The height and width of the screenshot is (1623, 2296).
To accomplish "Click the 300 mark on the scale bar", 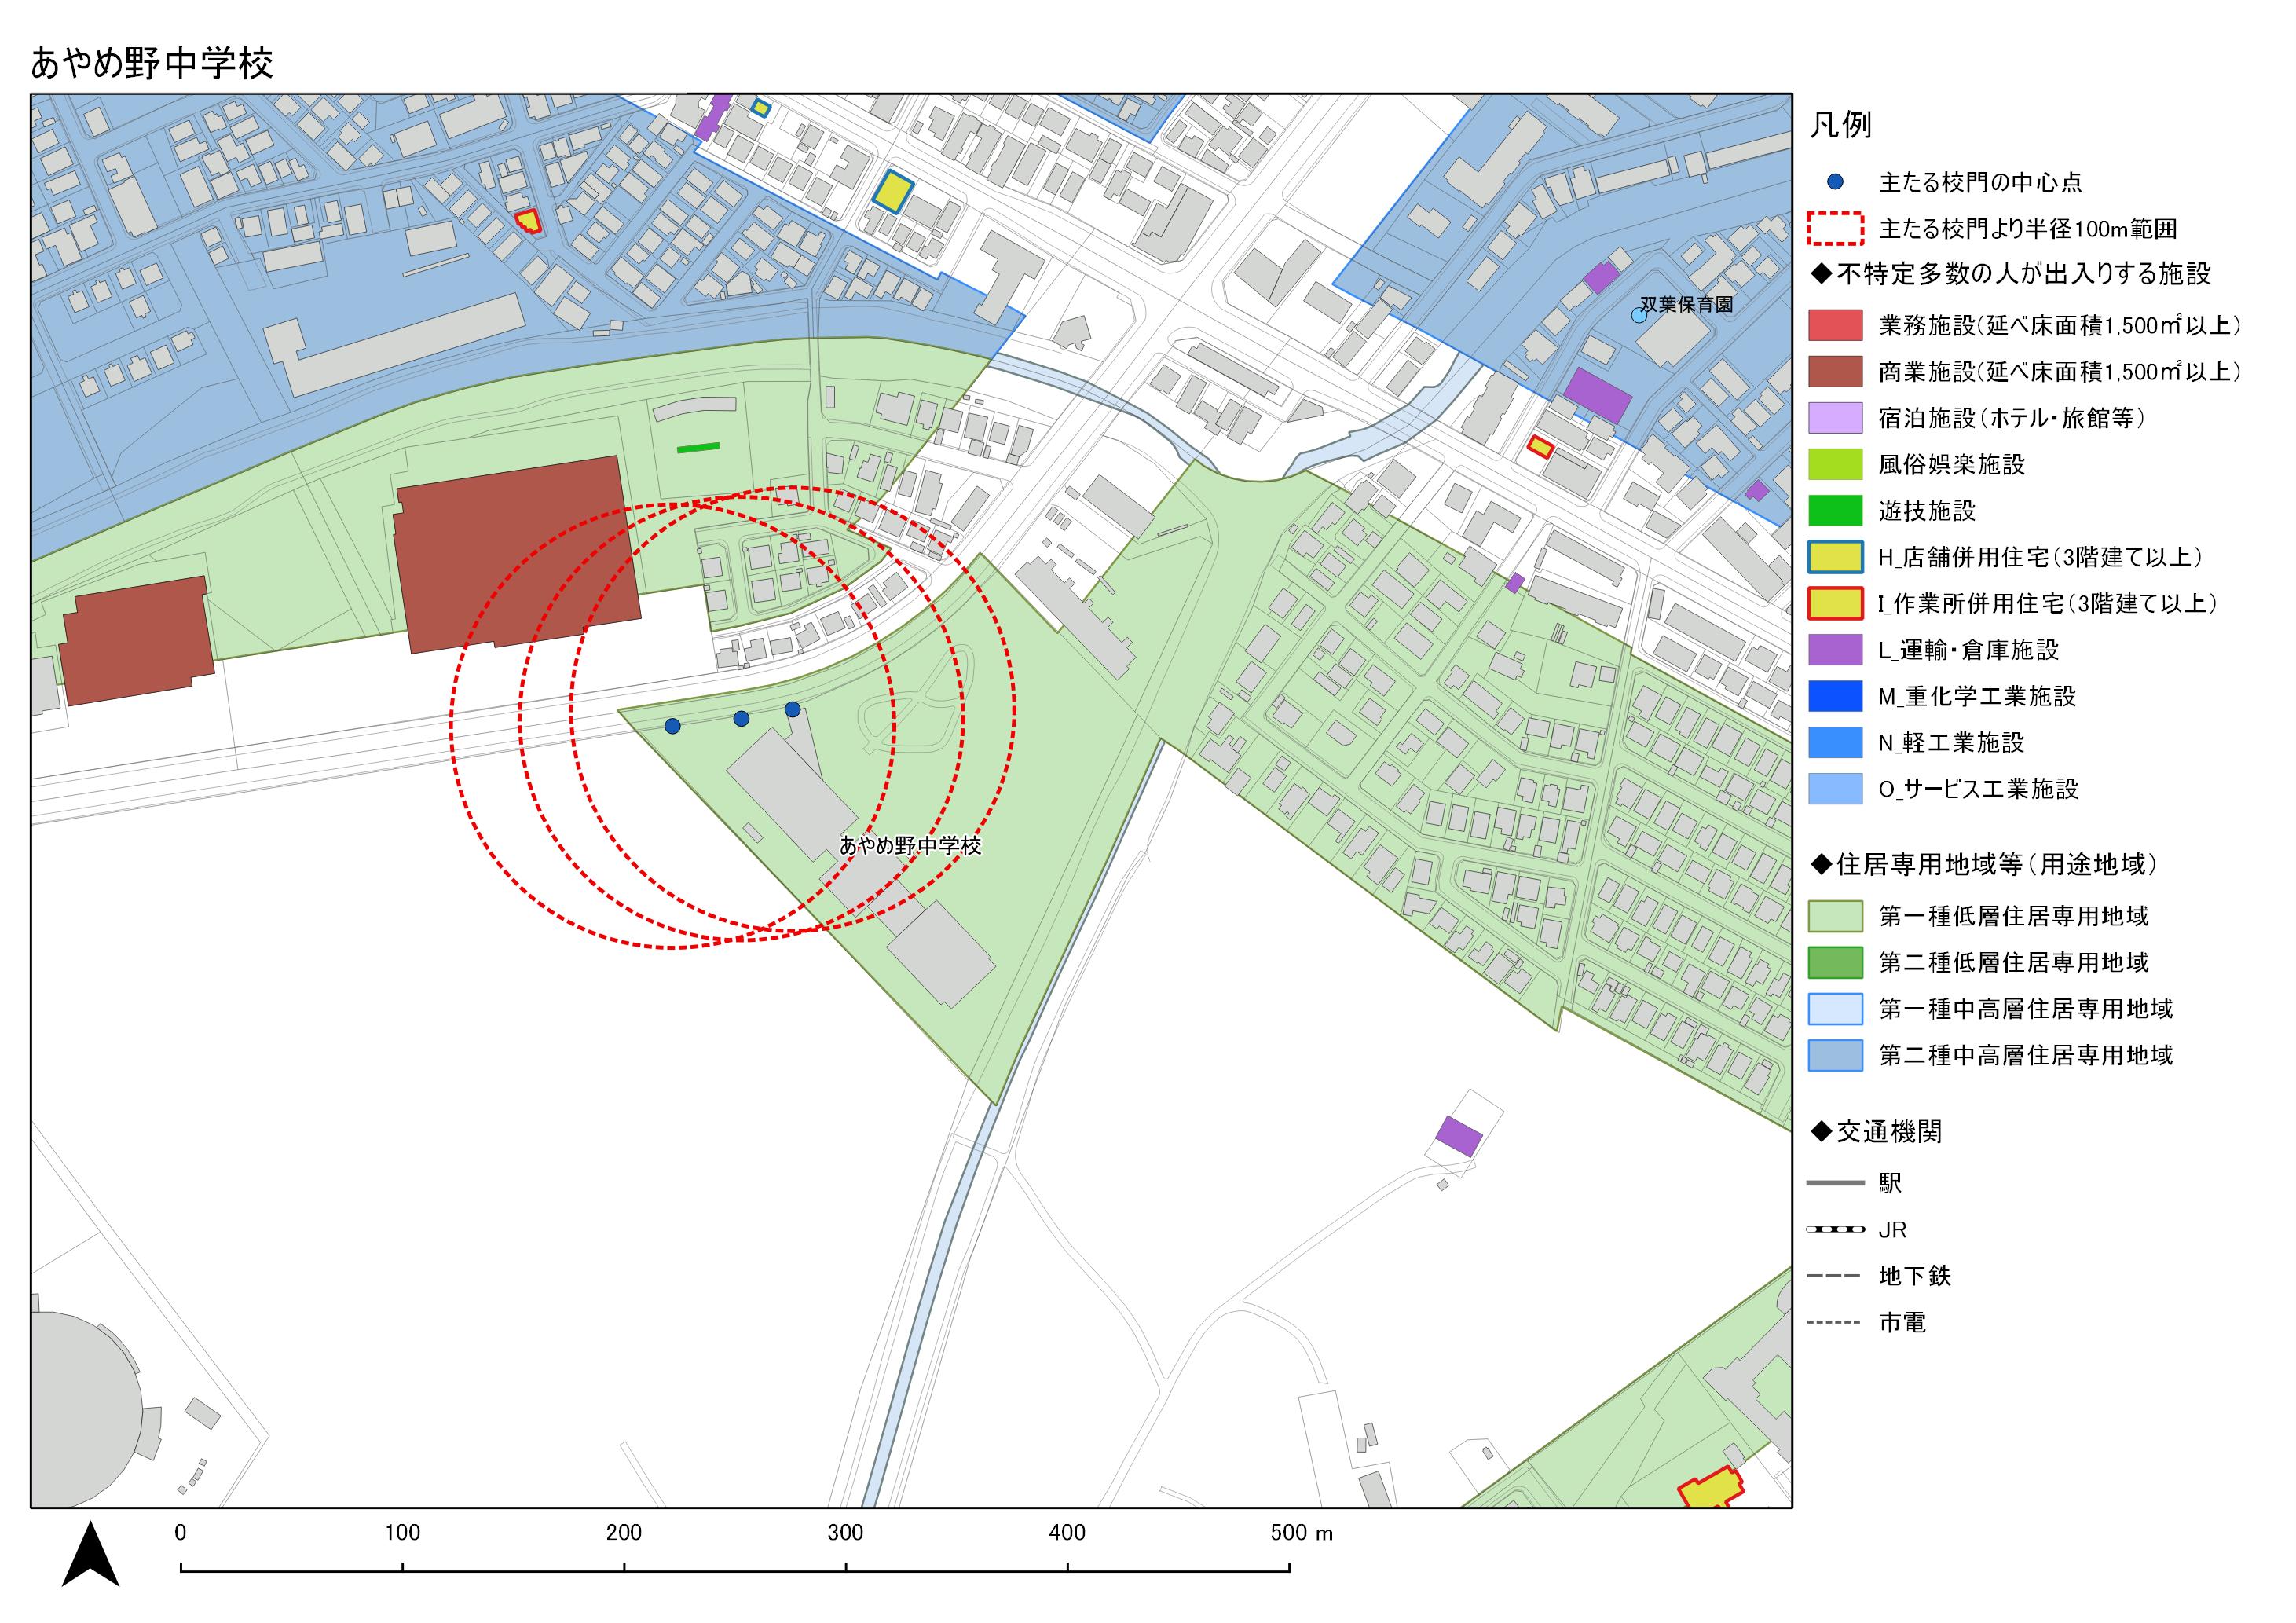I will click(846, 1533).
